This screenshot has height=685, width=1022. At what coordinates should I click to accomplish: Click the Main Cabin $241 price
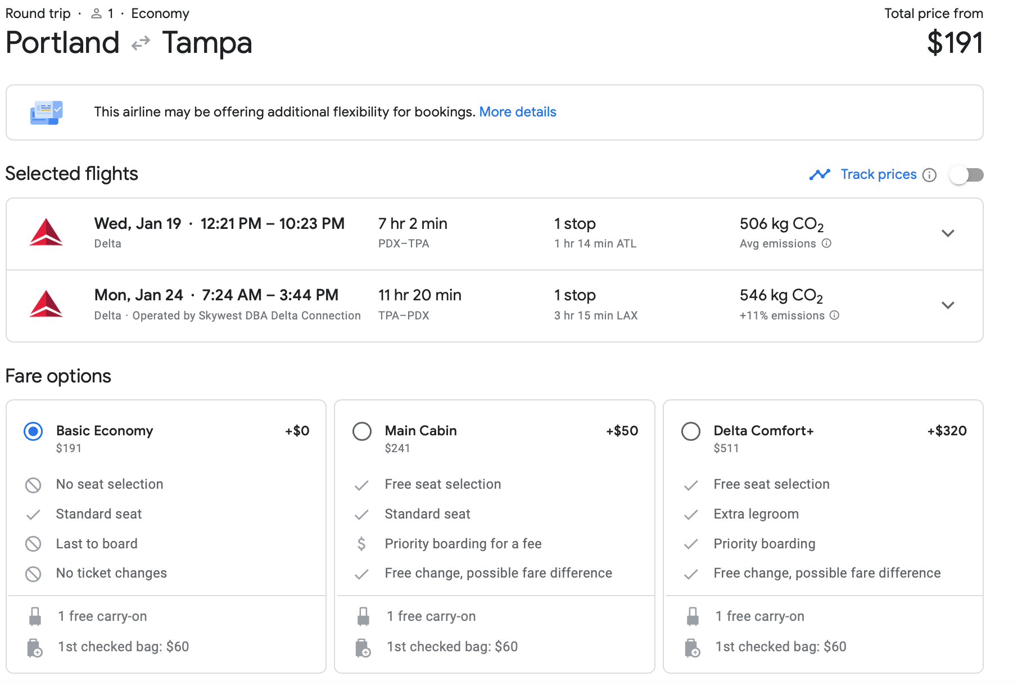click(397, 448)
